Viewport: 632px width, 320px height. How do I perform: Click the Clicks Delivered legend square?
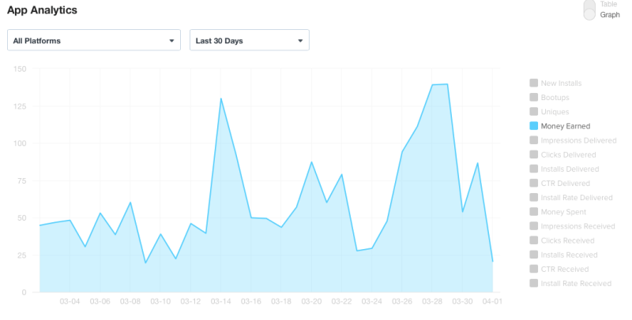point(534,154)
